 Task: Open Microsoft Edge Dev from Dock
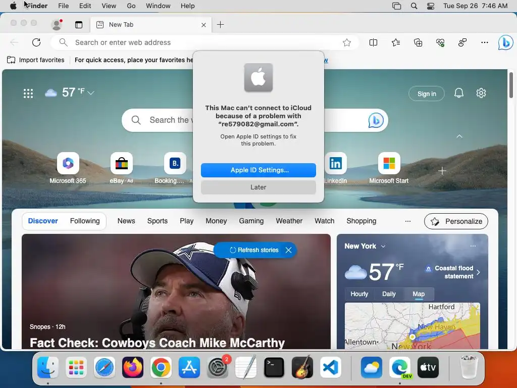[x=400, y=367]
